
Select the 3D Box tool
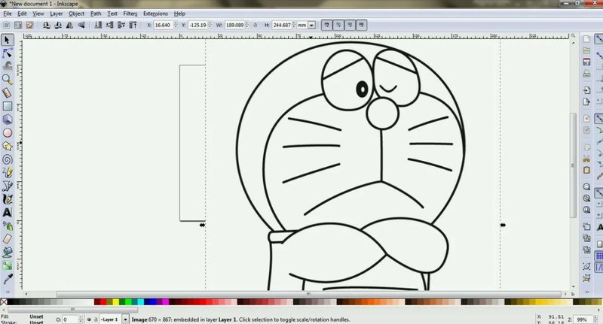8,120
